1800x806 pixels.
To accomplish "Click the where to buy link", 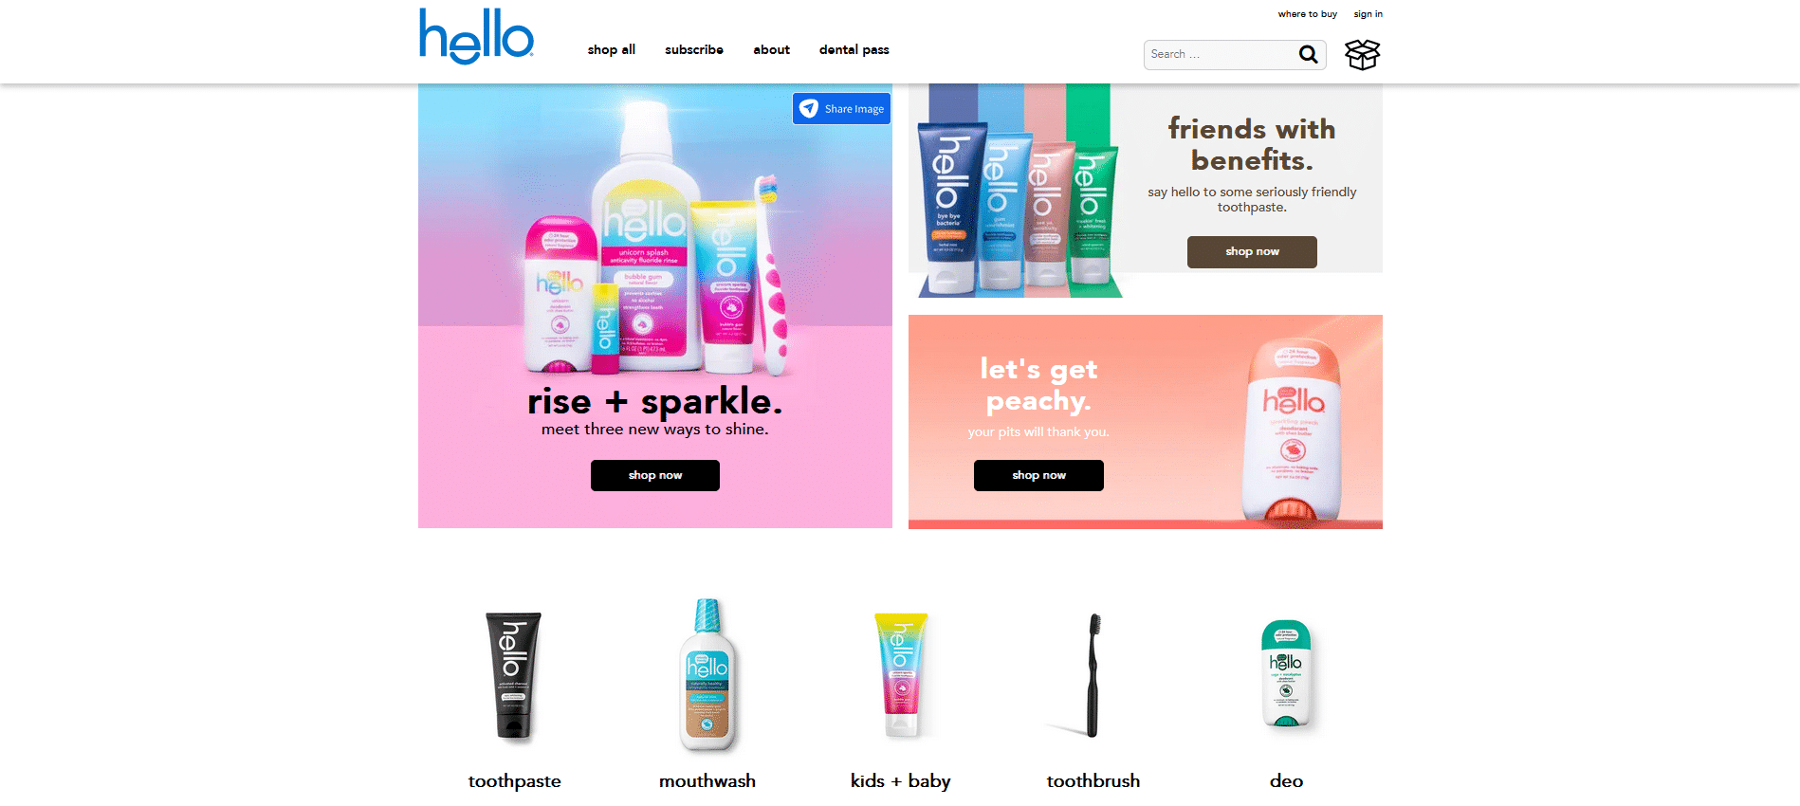I will coord(1307,14).
